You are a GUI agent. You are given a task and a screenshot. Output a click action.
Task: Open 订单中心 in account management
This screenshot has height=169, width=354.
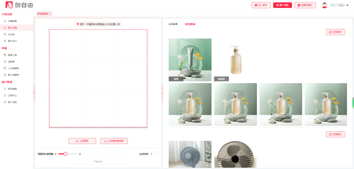click(x=12, y=96)
